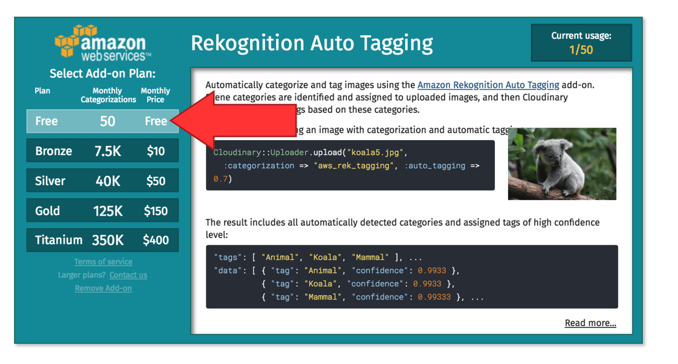Select the Titanium 350K plan
678x364 pixels.
[102, 240]
